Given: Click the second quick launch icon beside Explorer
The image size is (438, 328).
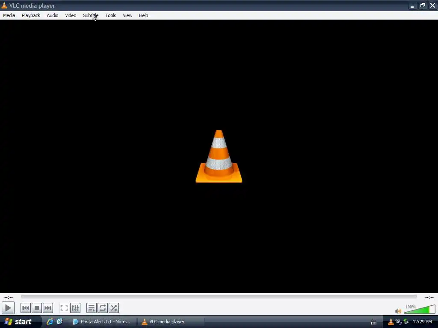Looking at the screenshot, I should click(59, 322).
